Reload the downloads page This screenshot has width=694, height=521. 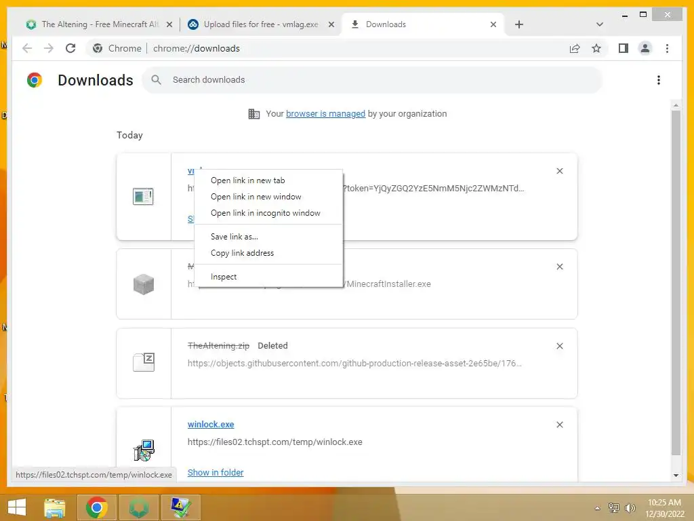coord(70,48)
